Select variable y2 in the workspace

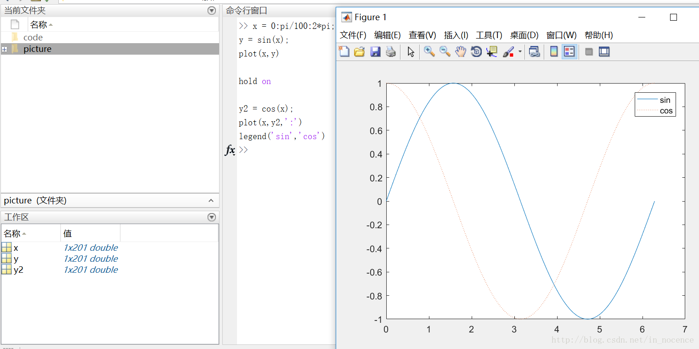coord(18,270)
